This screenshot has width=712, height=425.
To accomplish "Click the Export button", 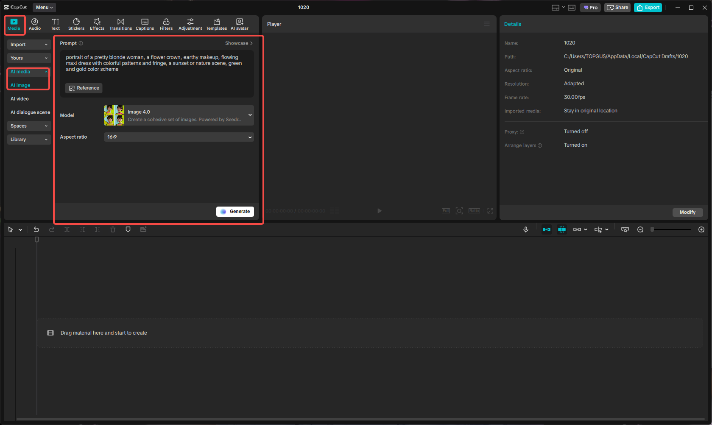I will point(648,8).
